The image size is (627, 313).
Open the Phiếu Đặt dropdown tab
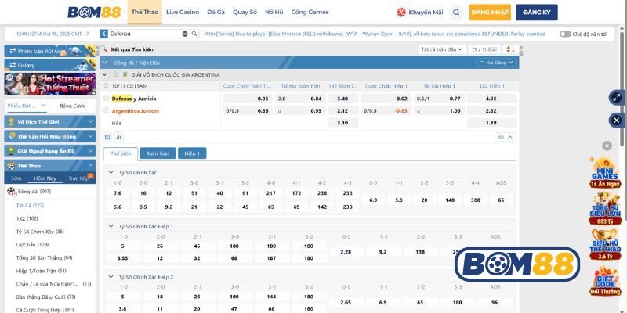pos(27,106)
